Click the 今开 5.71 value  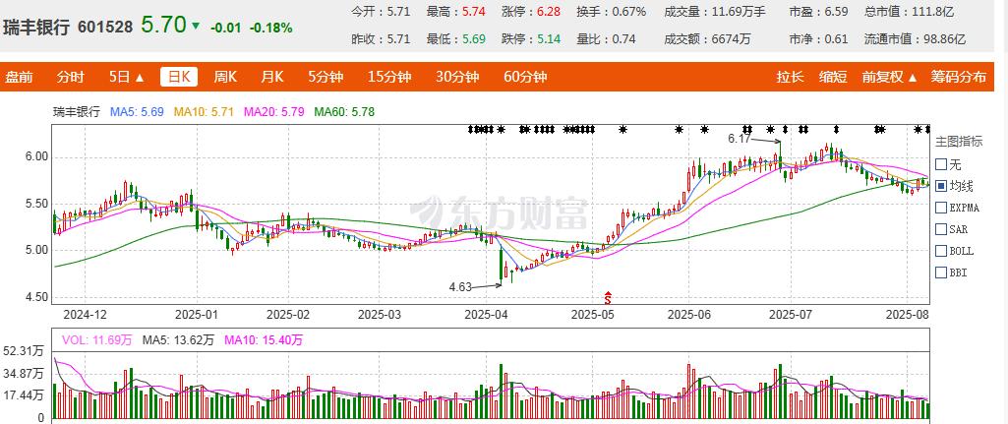pyautogui.click(x=398, y=11)
